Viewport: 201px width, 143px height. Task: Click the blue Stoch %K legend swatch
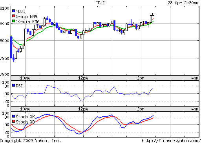13,116
